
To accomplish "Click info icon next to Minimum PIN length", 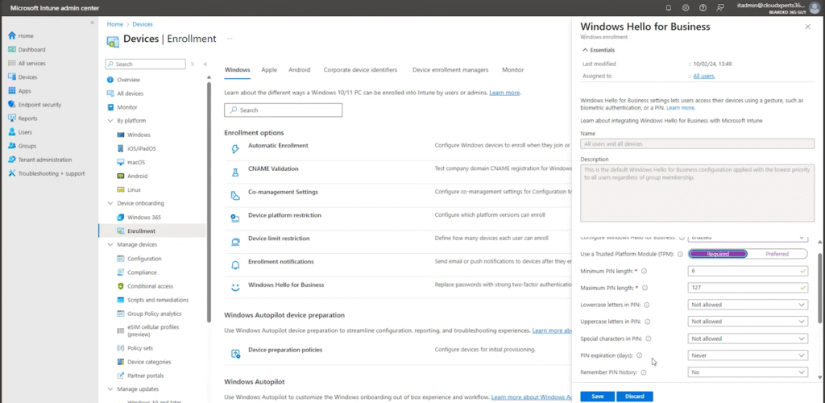I will [644, 271].
